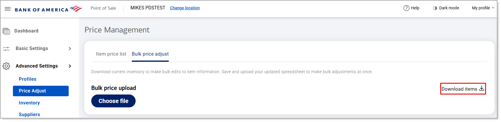Open Profiles in the sidebar
Image resolution: width=501 pixels, height=122 pixels.
28,79
